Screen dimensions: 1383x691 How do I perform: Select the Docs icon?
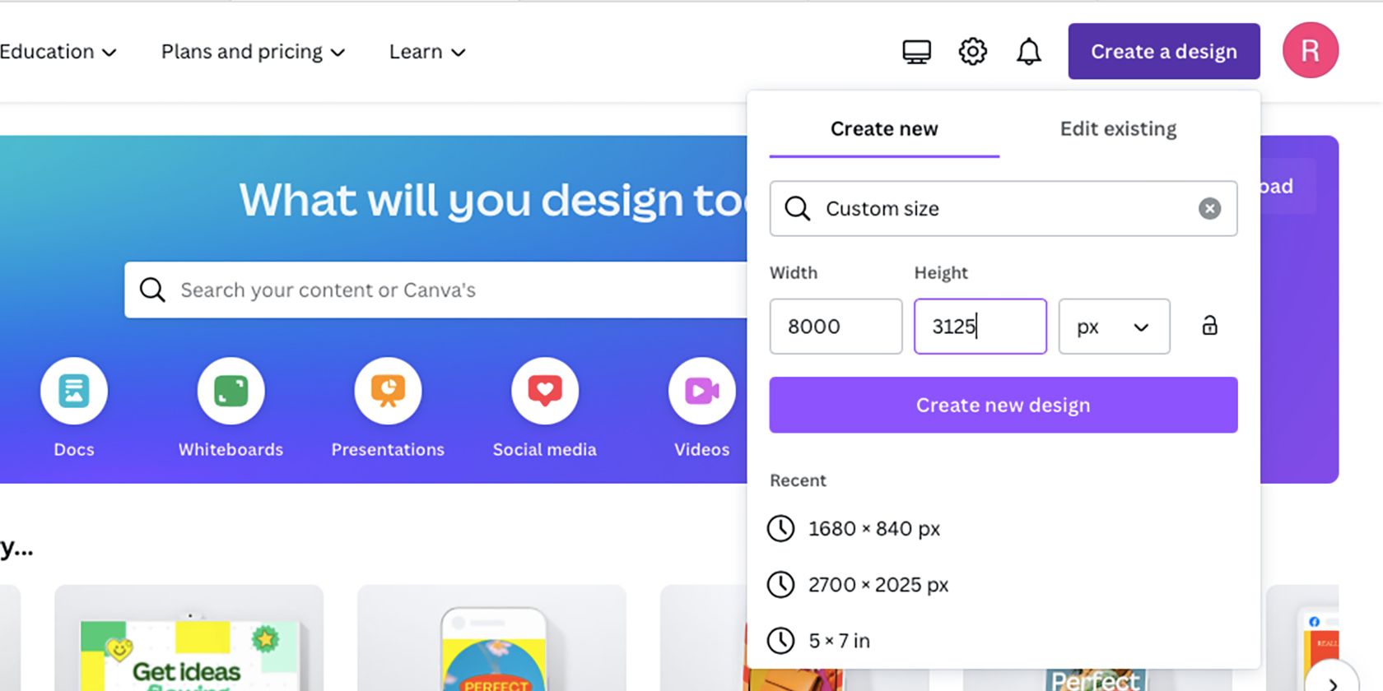pos(74,391)
